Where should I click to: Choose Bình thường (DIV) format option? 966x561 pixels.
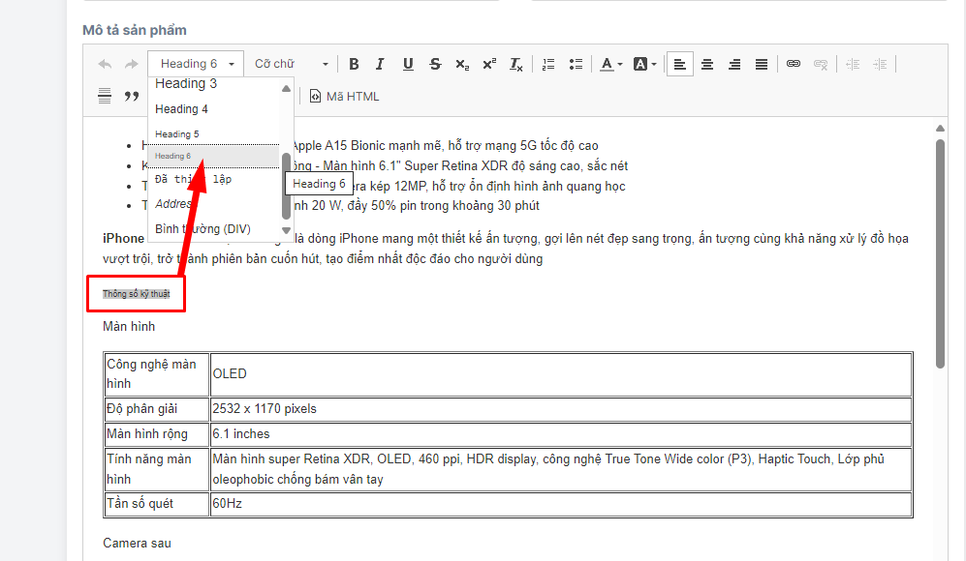213,229
